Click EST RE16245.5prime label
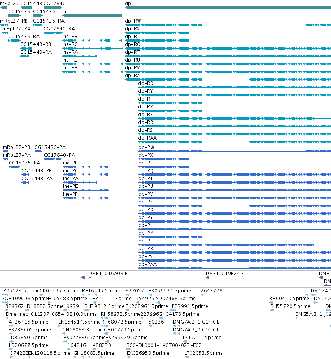This screenshot has width=331, height=359. pyautogui.click(x=102, y=291)
